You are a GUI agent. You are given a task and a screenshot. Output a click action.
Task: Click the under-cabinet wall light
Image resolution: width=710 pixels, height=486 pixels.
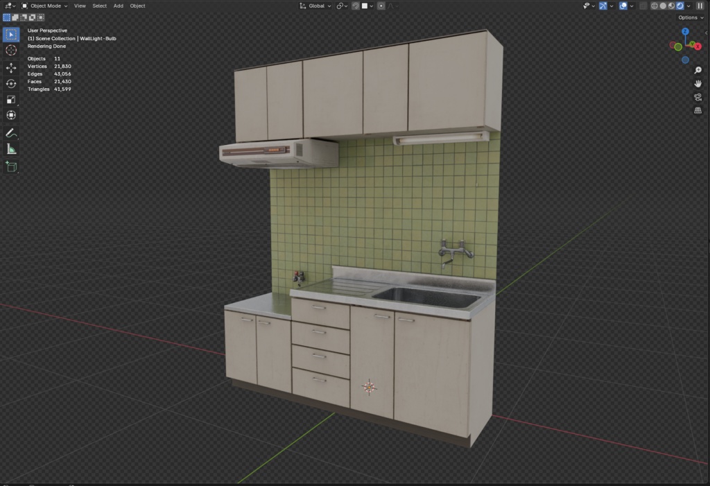pos(440,138)
